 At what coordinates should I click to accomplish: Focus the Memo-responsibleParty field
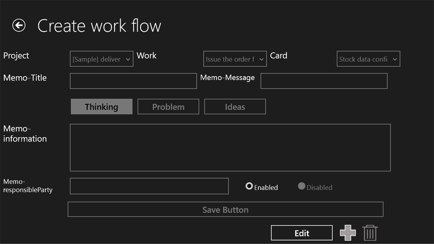click(149, 186)
